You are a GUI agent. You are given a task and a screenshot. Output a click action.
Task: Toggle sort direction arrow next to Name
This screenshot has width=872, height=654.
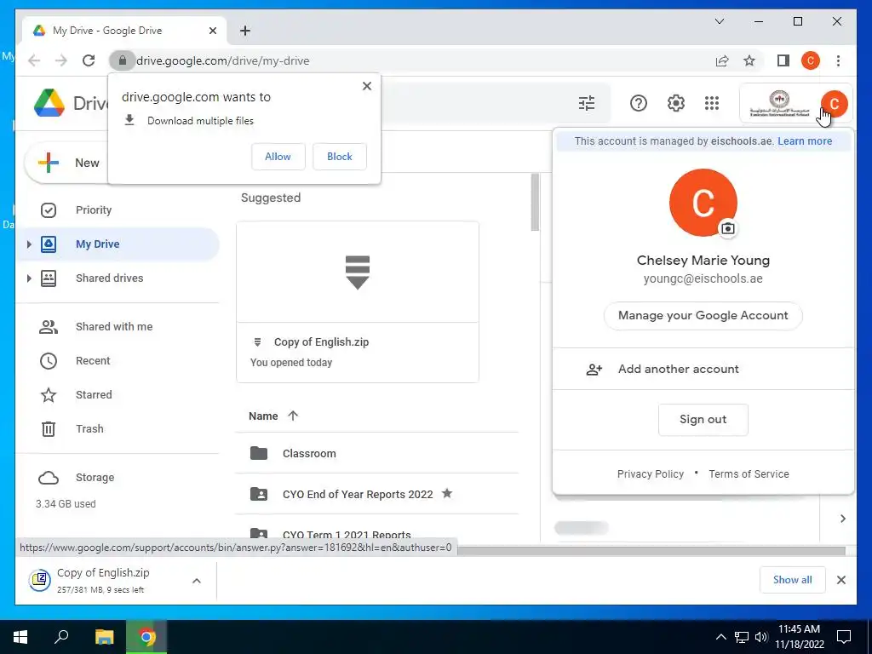[x=293, y=416]
